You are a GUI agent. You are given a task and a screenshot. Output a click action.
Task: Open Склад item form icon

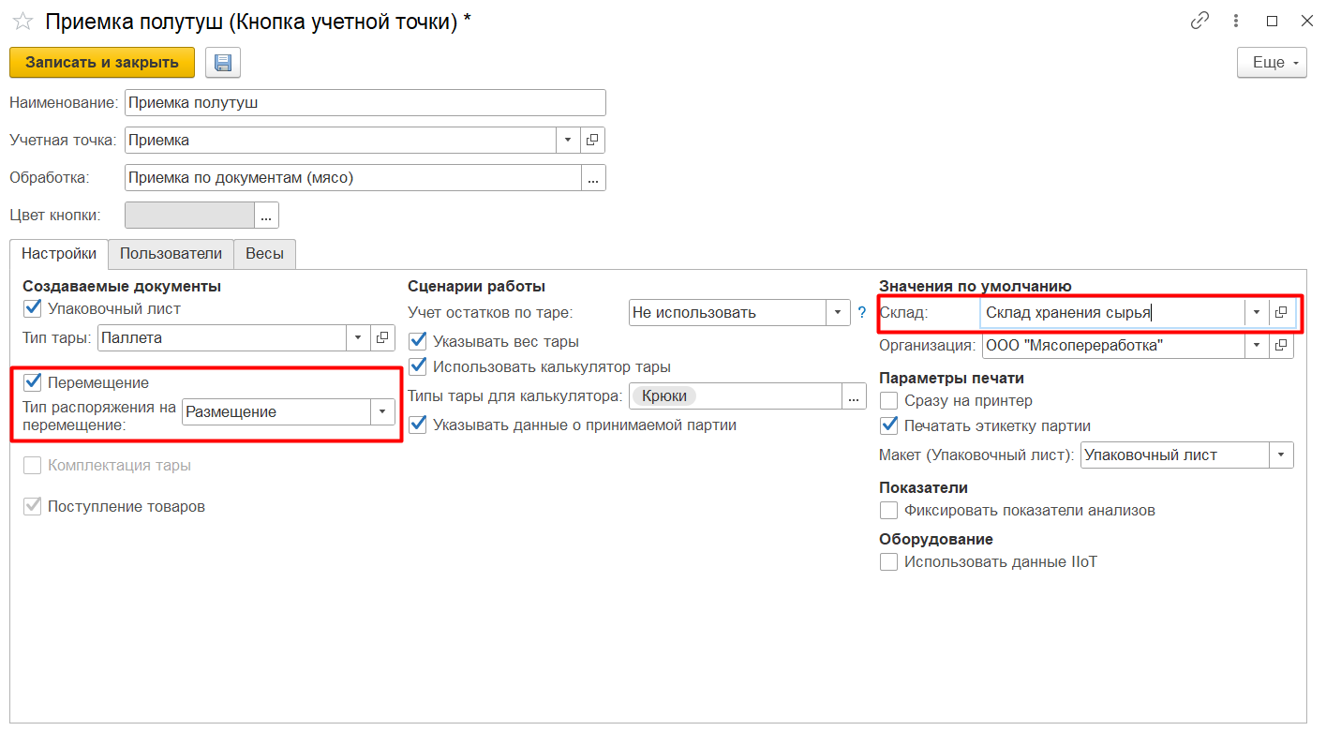[1281, 313]
